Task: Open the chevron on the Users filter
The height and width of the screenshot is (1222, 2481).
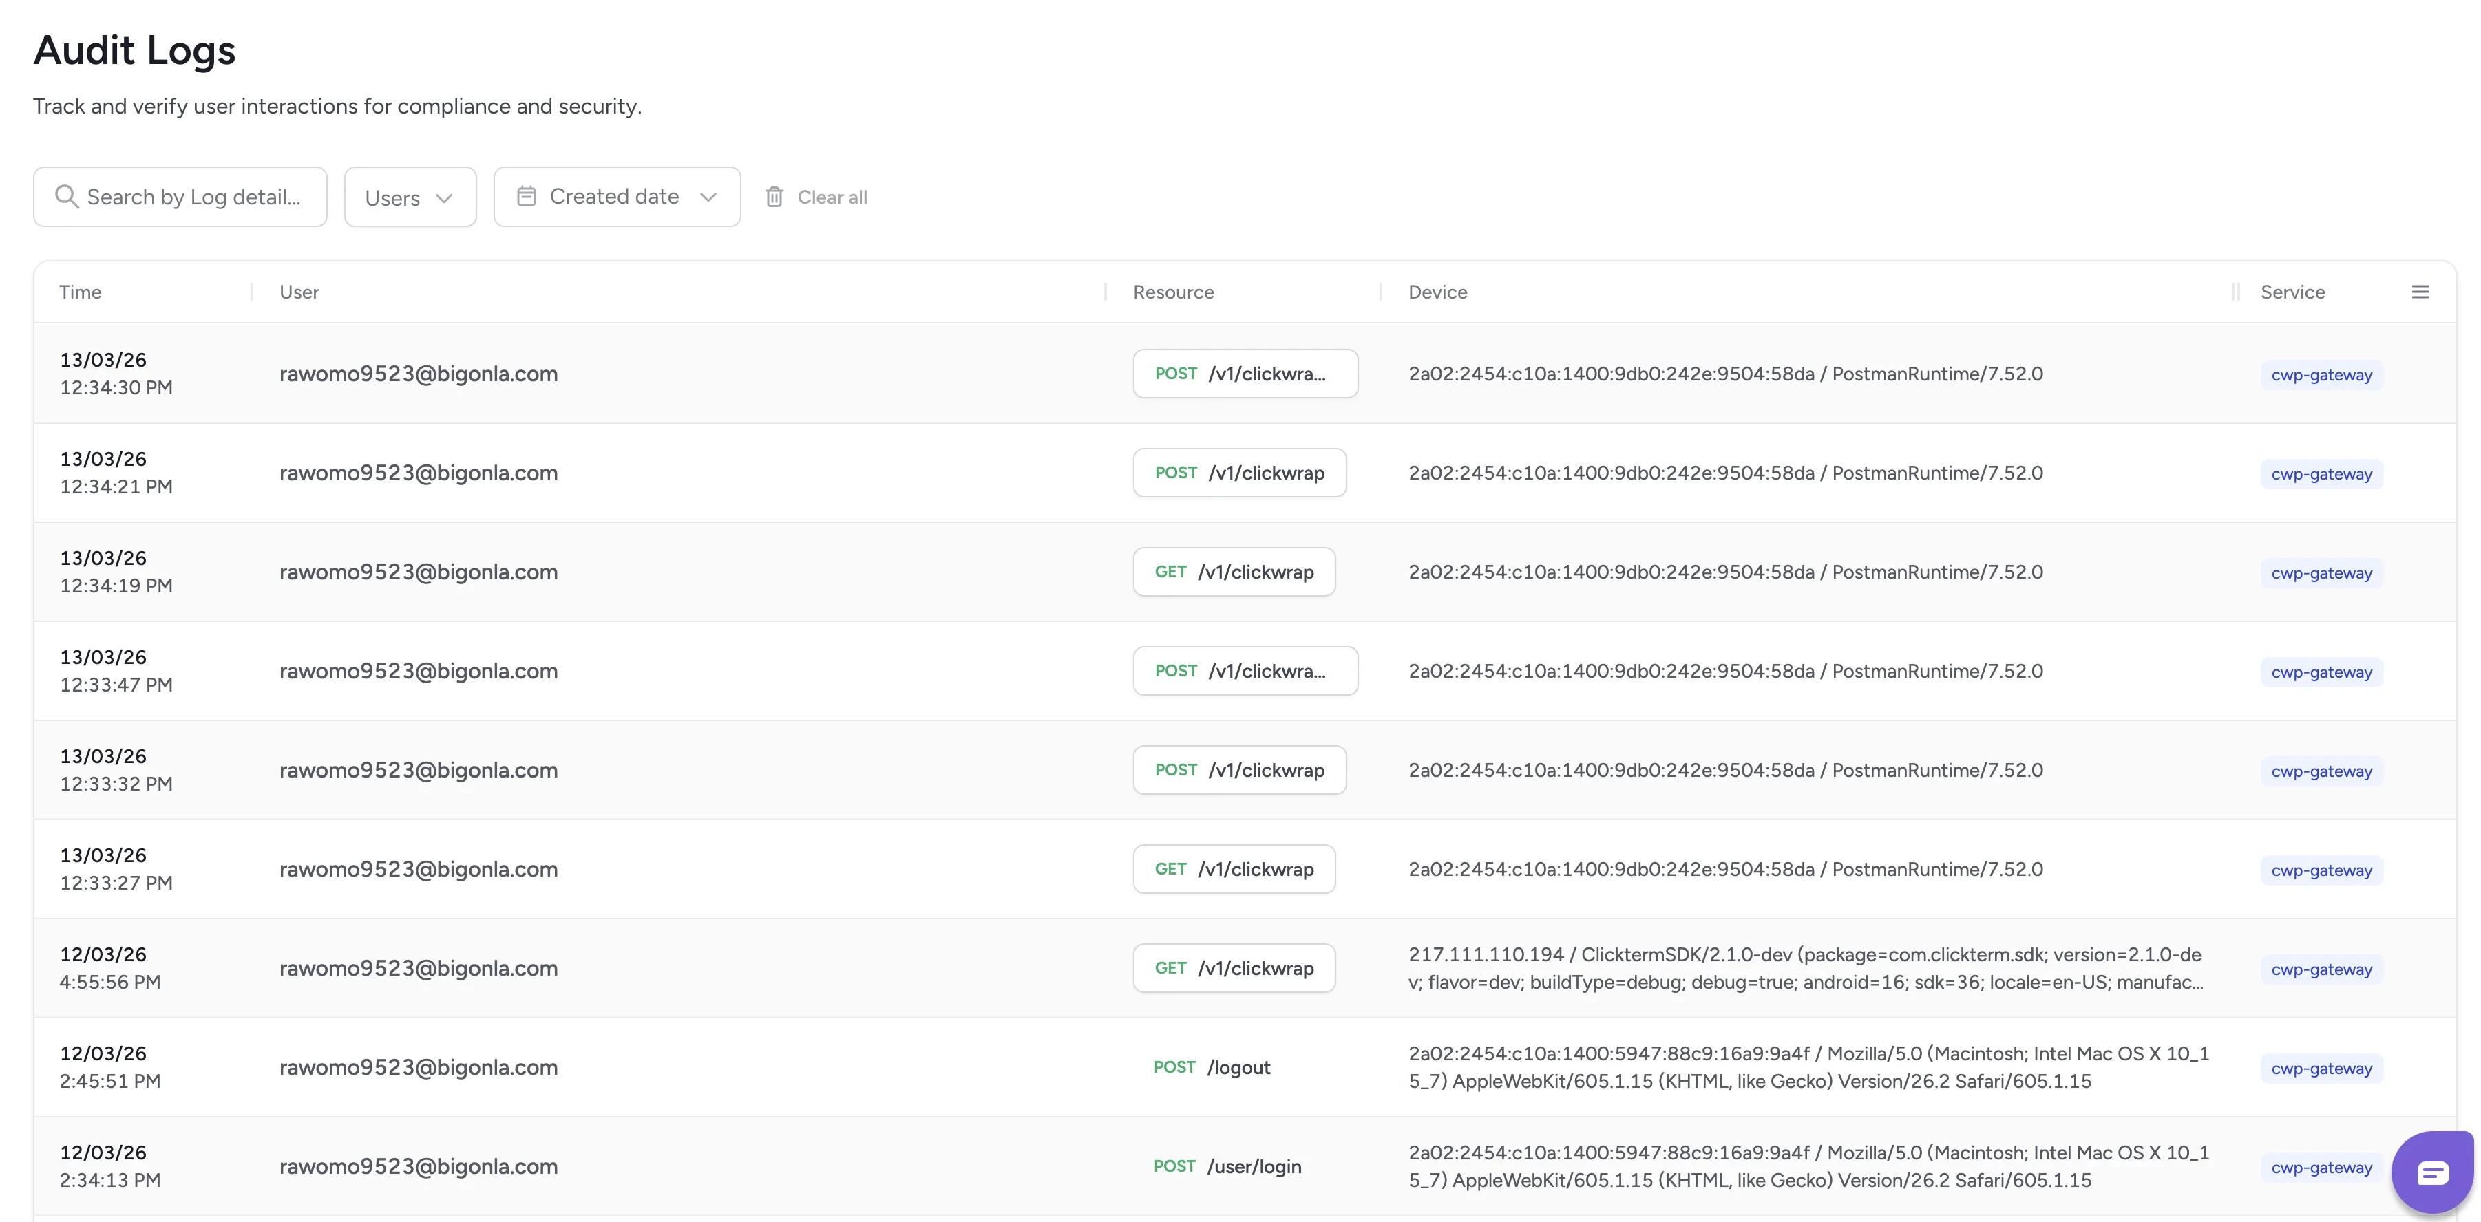Action: (x=445, y=197)
